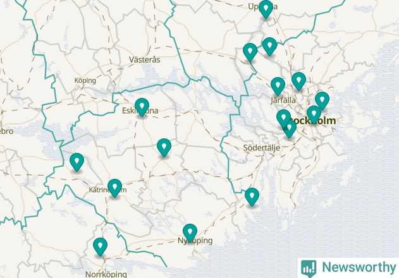This screenshot has width=399, height=278.
Task: Click the marker on Katrineholm
Action: pos(114,188)
